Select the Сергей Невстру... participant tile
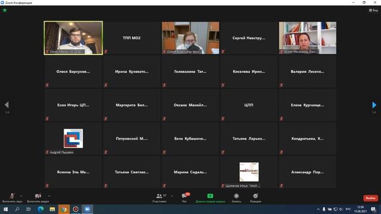 (249, 38)
